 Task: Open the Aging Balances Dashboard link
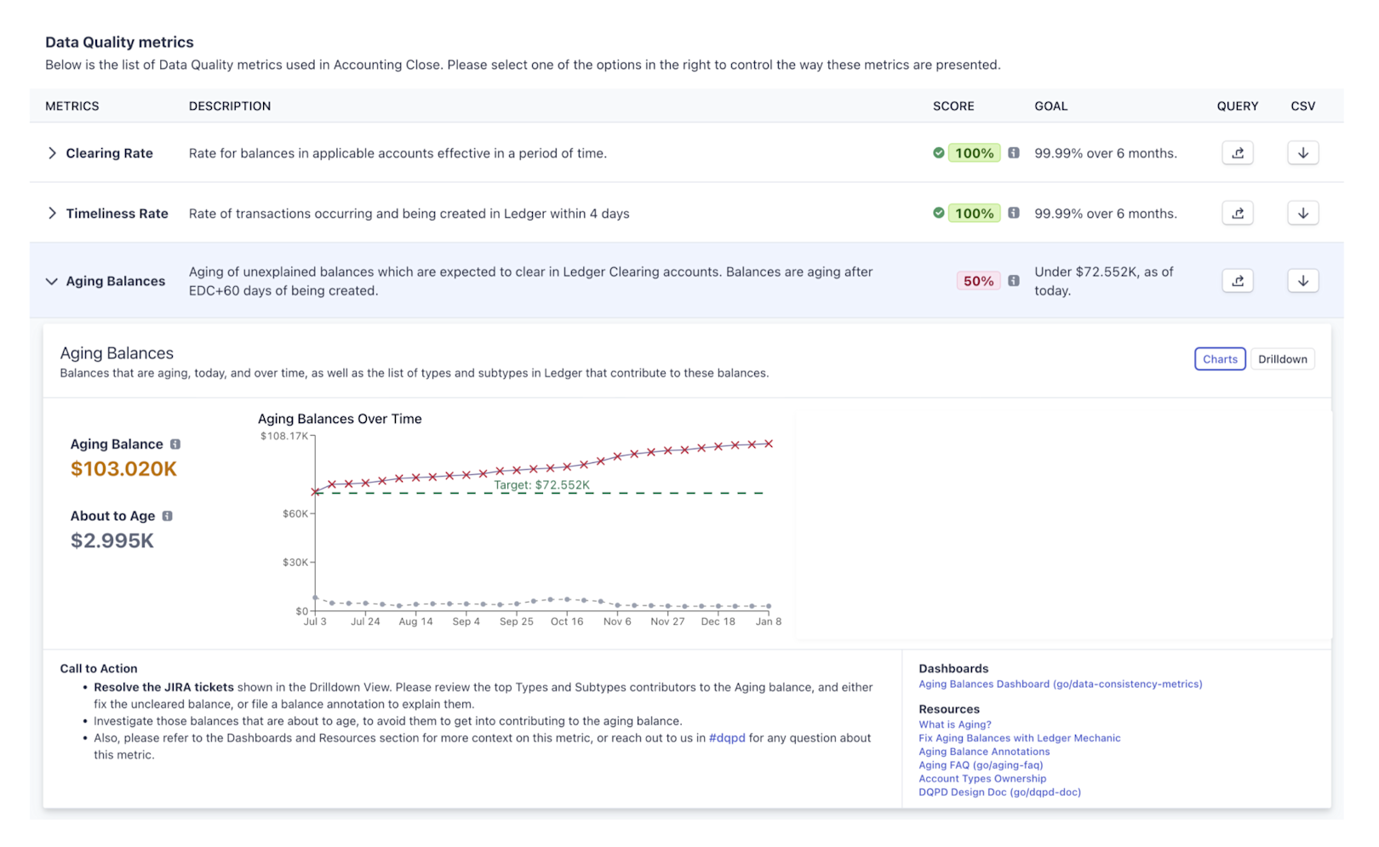[1060, 684]
